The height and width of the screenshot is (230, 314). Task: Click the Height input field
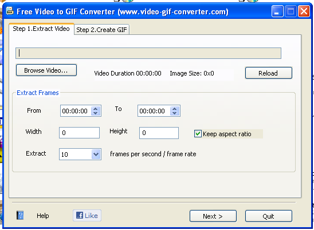(x=159, y=133)
